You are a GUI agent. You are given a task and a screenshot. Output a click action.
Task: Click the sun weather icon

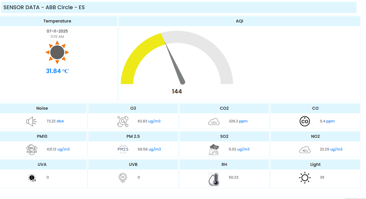[x=57, y=52]
